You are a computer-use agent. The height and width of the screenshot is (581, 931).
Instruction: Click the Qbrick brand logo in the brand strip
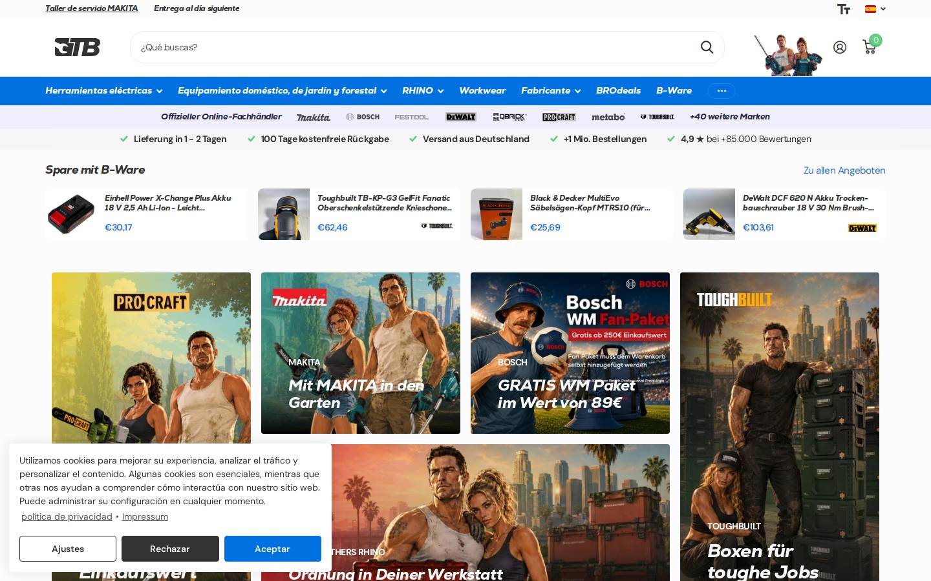509,117
